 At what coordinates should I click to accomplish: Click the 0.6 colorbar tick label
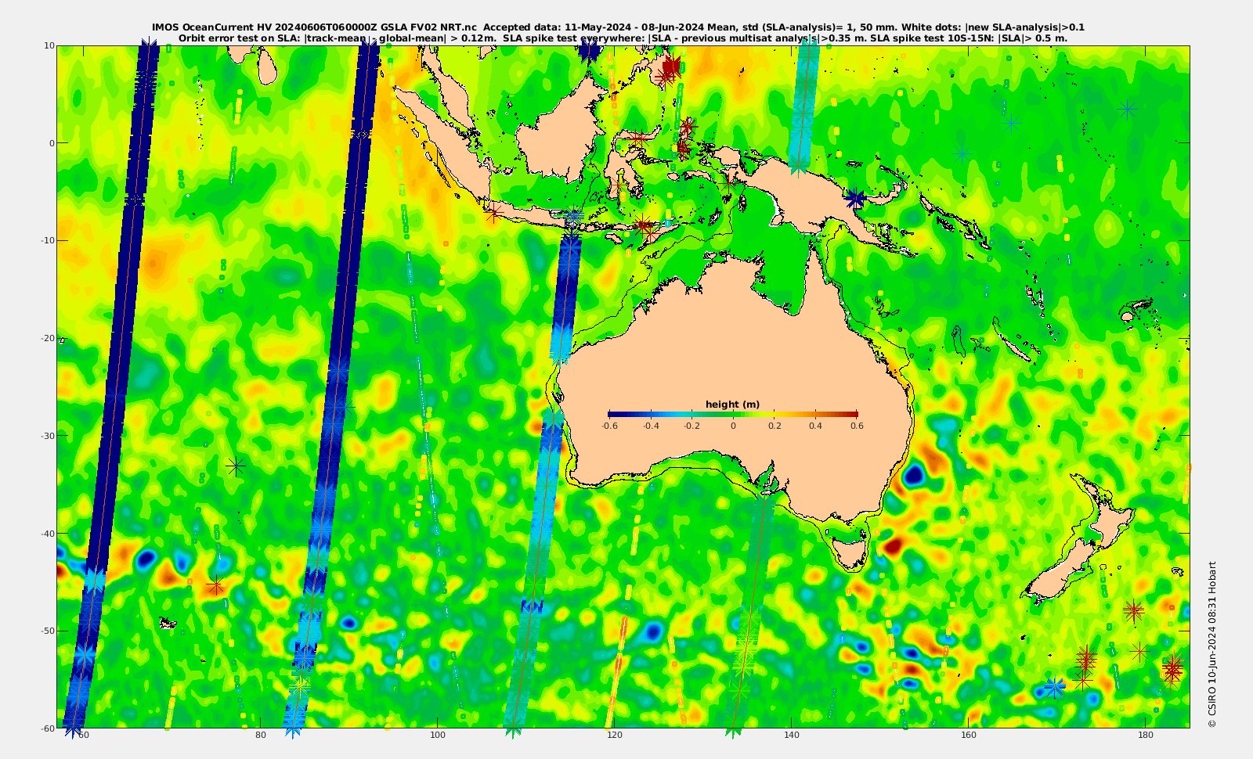[857, 426]
